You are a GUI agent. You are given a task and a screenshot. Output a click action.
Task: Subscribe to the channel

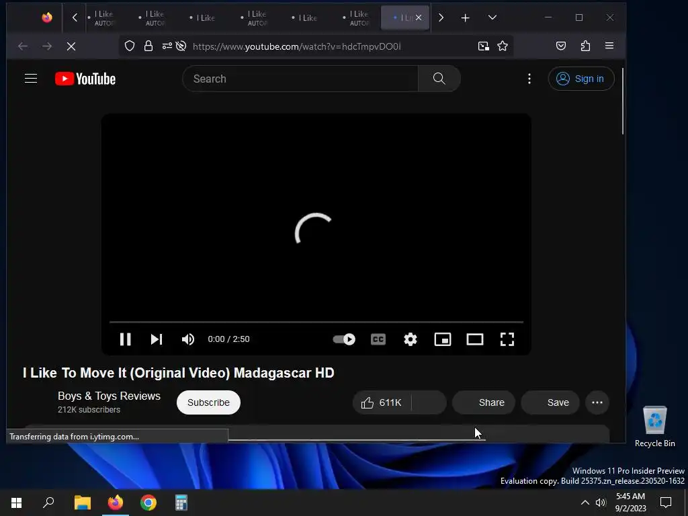click(x=208, y=402)
